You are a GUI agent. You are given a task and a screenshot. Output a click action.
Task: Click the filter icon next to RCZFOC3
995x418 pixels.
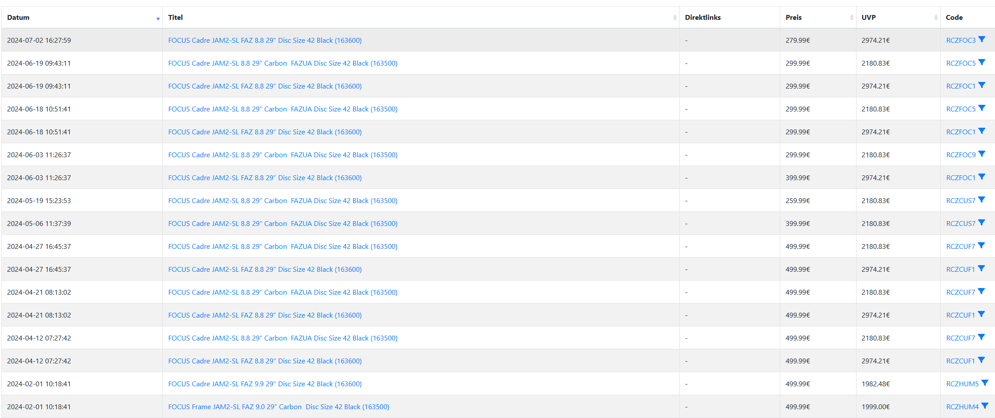(982, 39)
